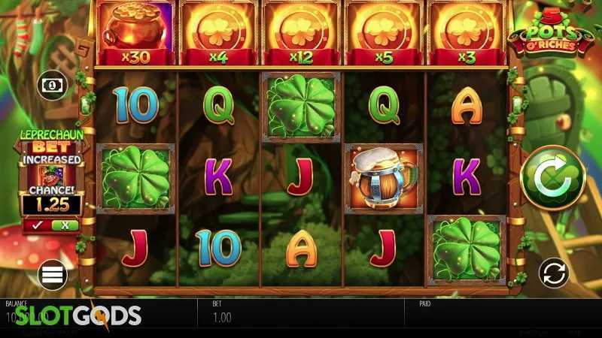Screen dimensions: 602x338
Task: Open the bet amount banknote icon
Action: click(52, 85)
